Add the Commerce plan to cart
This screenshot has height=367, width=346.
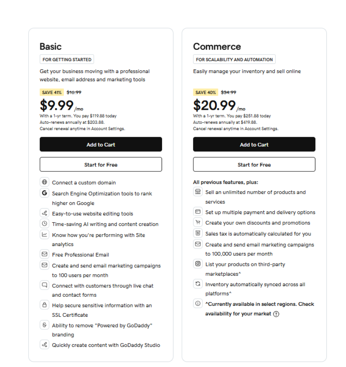tap(254, 144)
